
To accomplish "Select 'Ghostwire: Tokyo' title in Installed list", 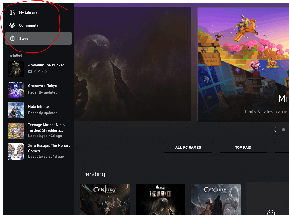I will (x=42, y=86).
